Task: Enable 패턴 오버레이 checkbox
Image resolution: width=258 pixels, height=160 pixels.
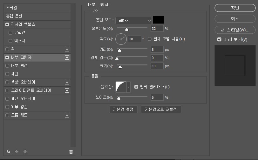Action: coord(7,99)
